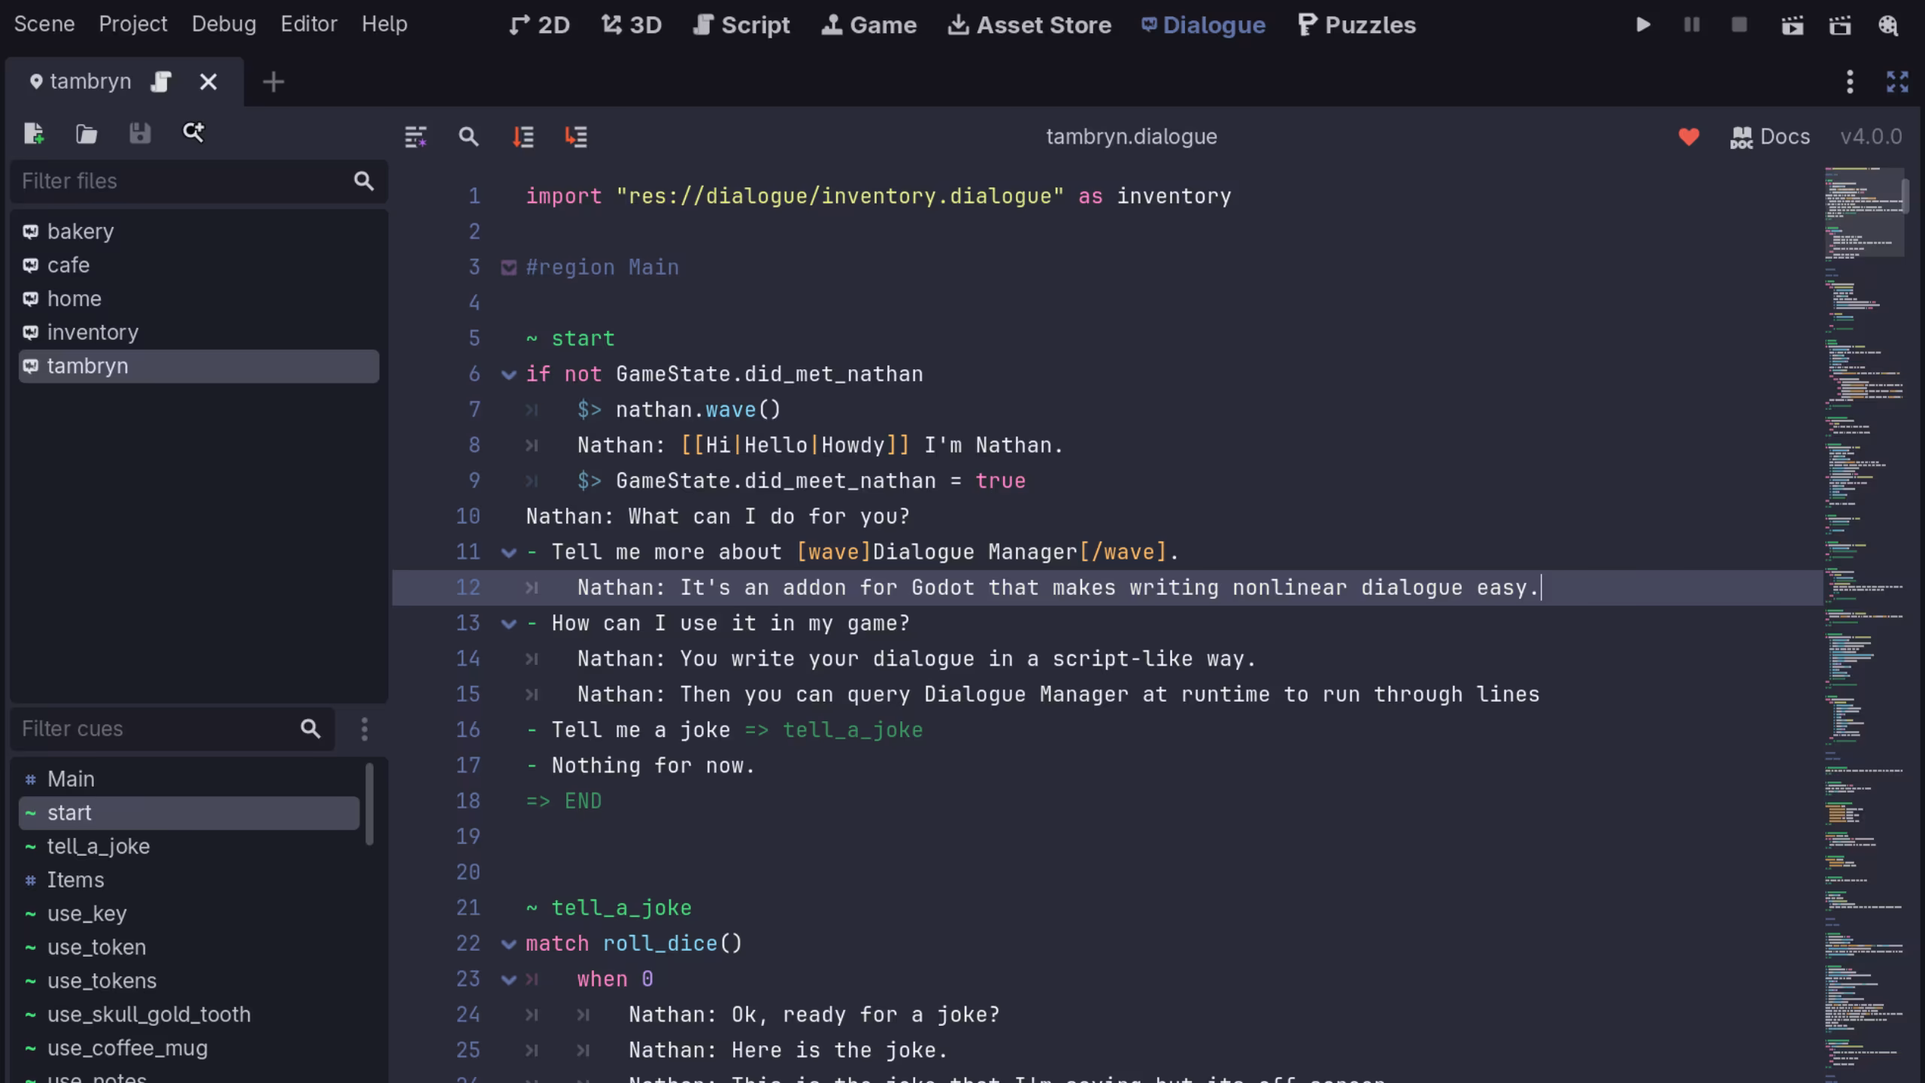Open the insert menu icon in editor toolbar
The height and width of the screenshot is (1083, 1925).
416,137
